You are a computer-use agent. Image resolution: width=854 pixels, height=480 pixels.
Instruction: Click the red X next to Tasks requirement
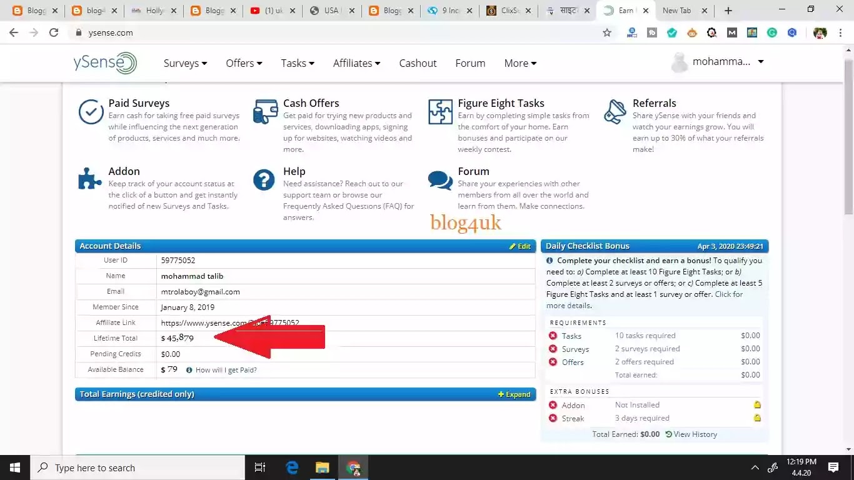[553, 336]
